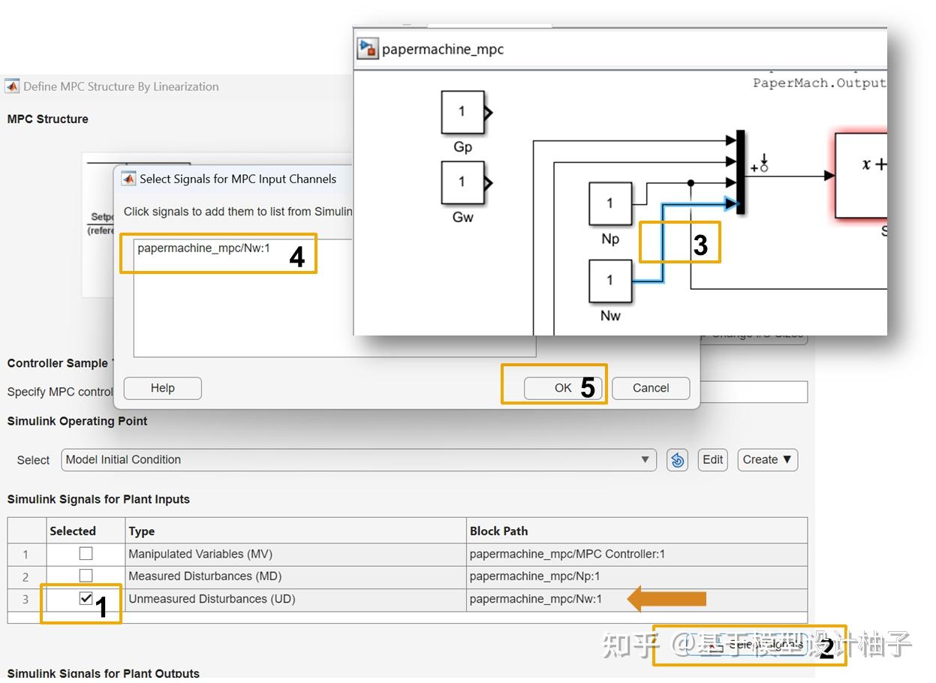Select the Gp gain block in the diagram
Viewport: 936px width, 683px height.
point(463,112)
